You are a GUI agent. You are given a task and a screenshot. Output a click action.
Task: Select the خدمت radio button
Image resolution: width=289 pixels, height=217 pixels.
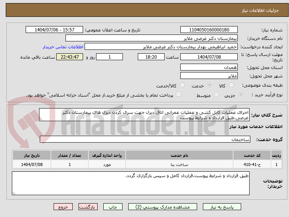point(209,85)
